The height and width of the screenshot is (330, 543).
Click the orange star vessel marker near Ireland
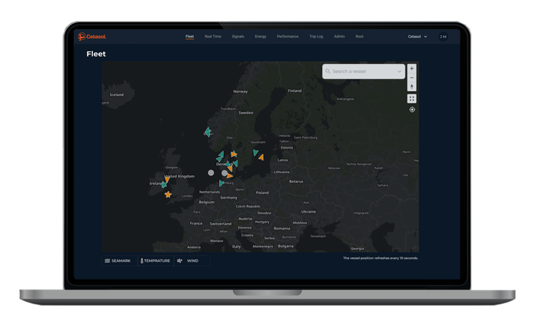point(168,195)
